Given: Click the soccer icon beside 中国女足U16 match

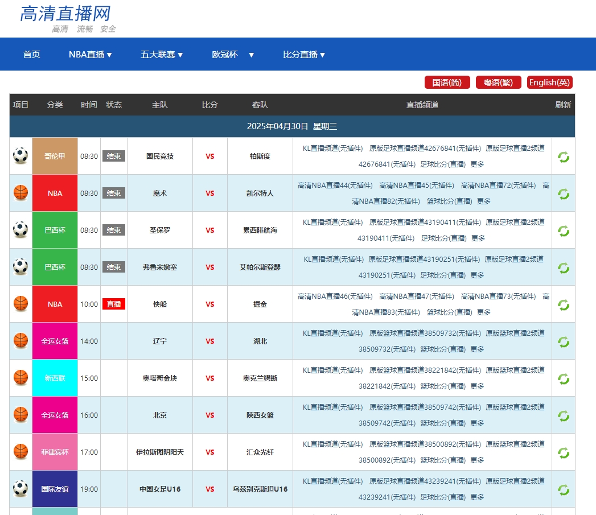Looking at the screenshot, I should pos(20,489).
